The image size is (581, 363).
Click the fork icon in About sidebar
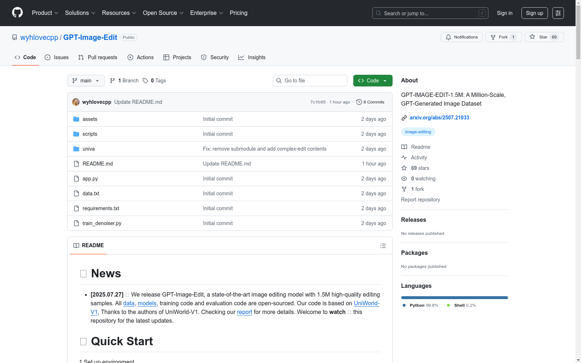pyautogui.click(x=404, y=189)
